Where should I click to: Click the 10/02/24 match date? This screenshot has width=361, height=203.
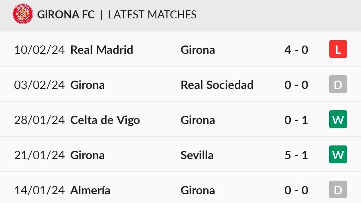coord(39,50)
